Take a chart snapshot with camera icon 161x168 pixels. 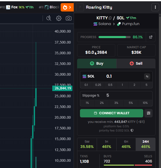click(x=68, y=18)
